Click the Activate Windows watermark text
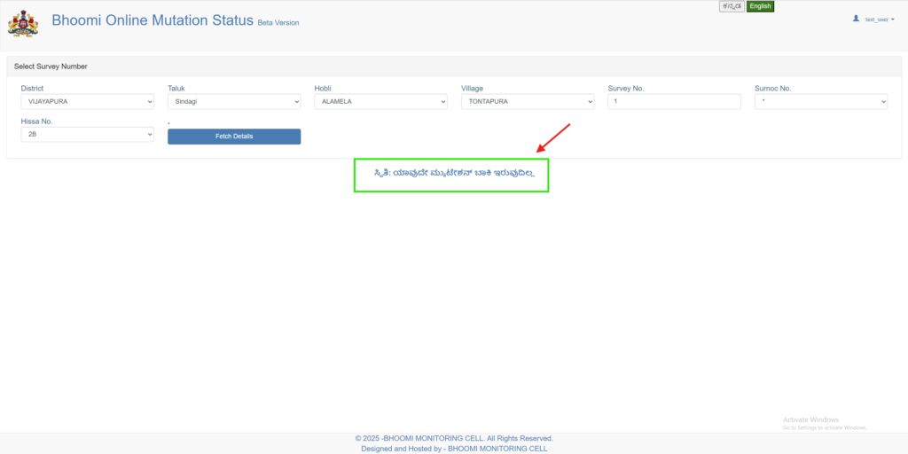 (810, 419)
